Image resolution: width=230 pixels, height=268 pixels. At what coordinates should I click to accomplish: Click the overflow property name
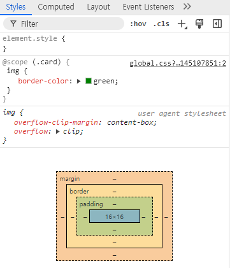31,132
